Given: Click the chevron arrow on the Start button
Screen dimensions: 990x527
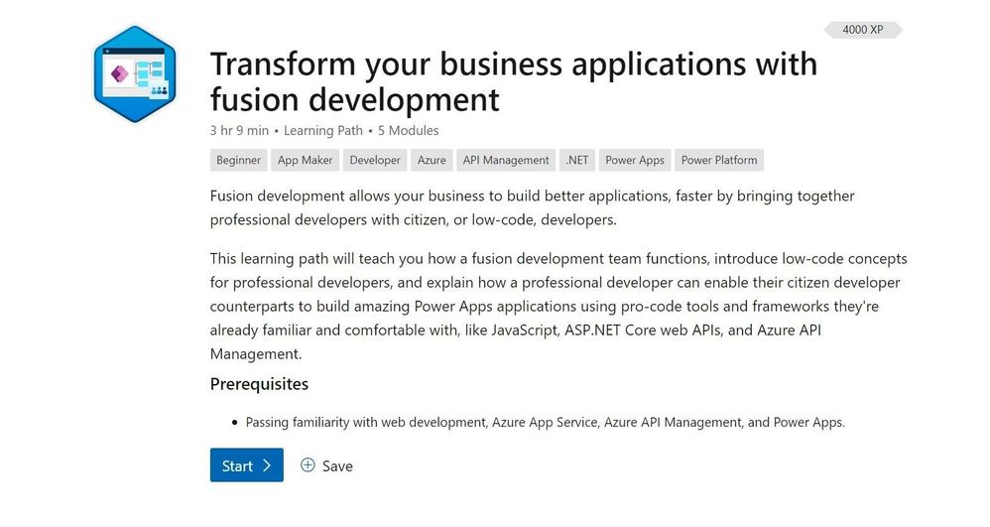Looking at the screenshot, I should [267, 465].
